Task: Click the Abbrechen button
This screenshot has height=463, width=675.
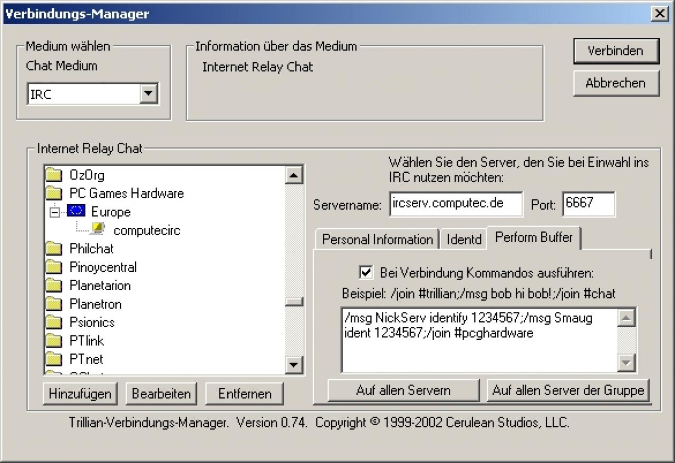Action: (616, 83)
